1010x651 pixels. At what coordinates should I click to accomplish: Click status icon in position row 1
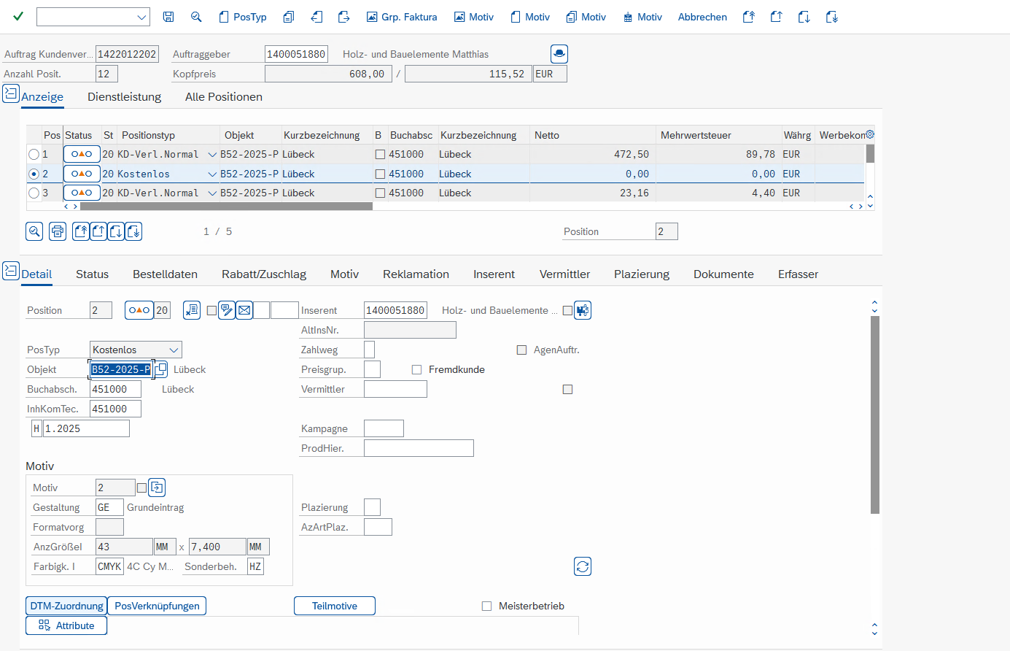tap(82, 154)
